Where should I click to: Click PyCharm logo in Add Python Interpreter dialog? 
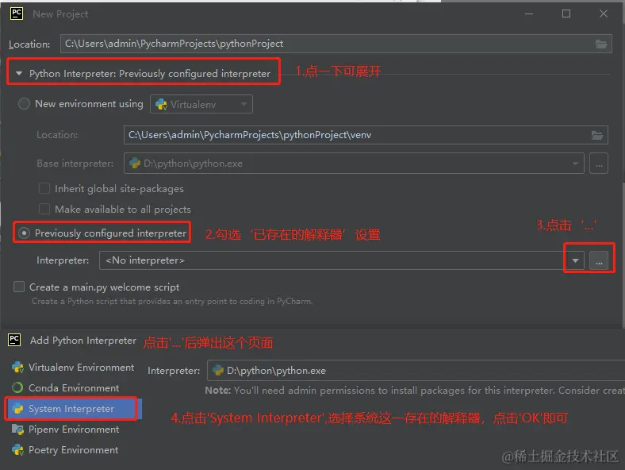14,340
